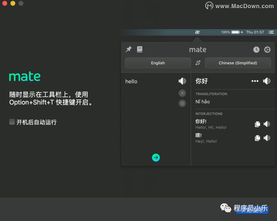Open the phrasebook book icon
This screenshot has height=221, width=277.
pos(140,49)
